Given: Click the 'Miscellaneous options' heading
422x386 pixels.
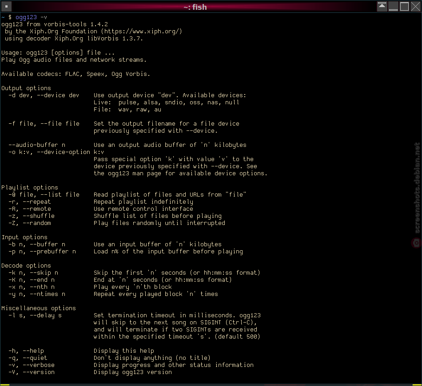Looking at the screenshot, I should pos(39,308).
